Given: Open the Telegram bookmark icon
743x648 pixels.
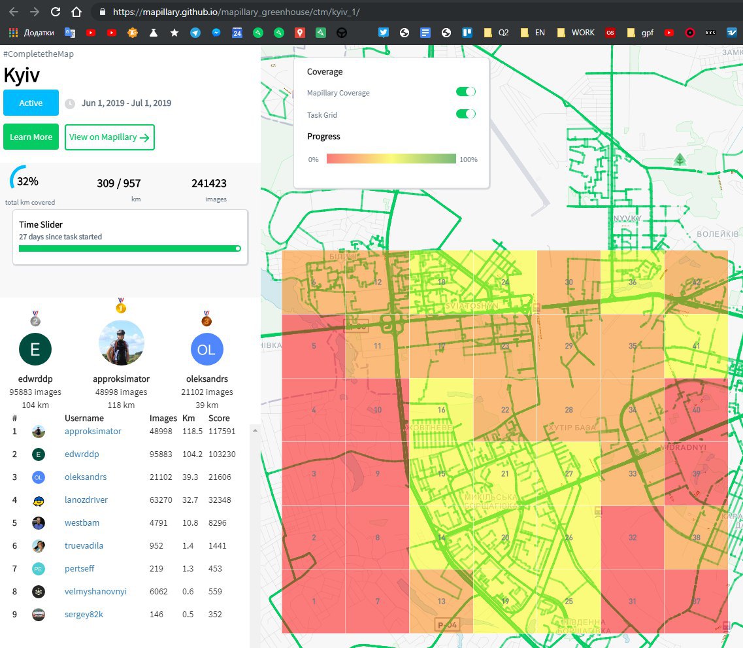Looking at the screenshot, I should point(195,33).
